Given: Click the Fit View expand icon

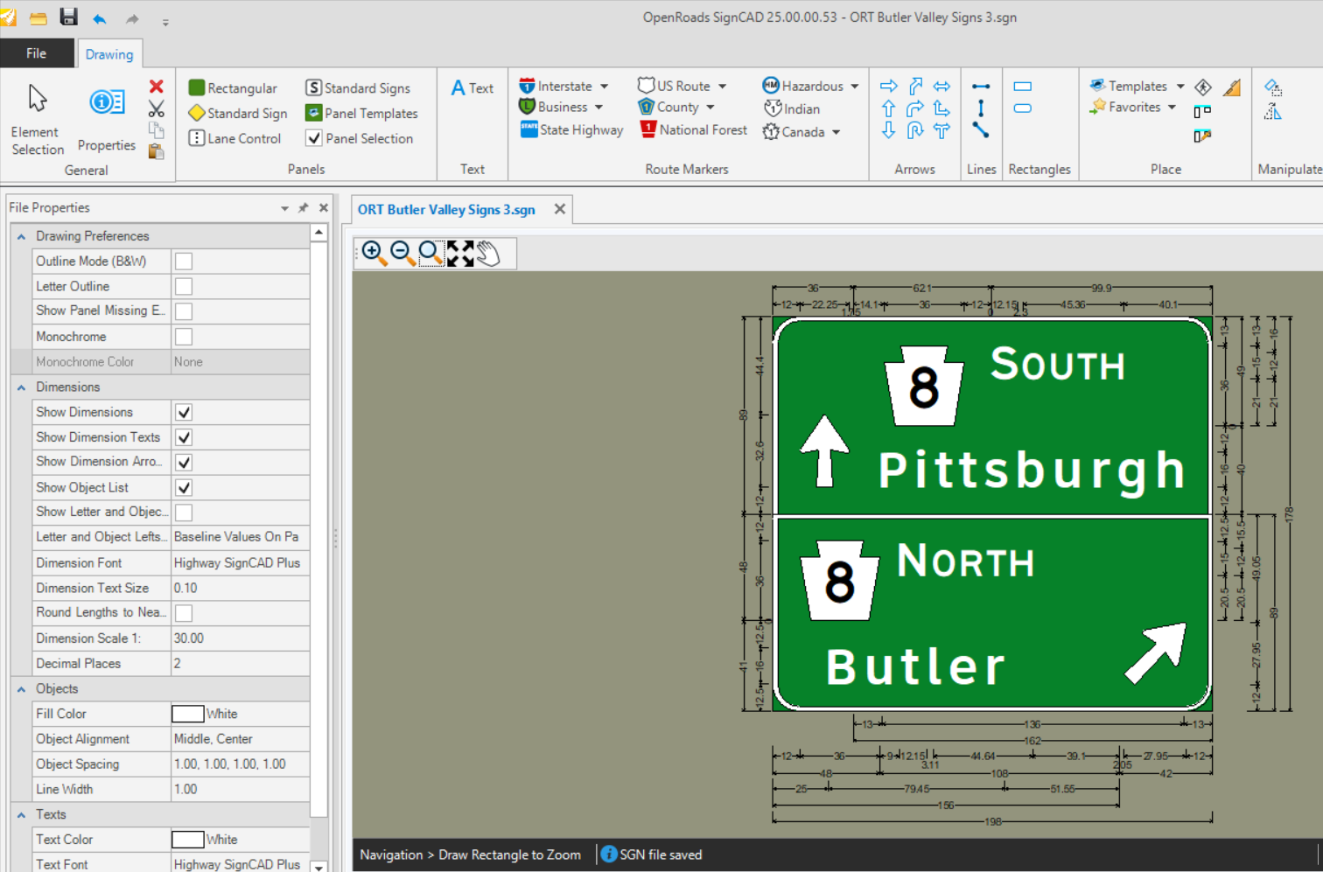Looking at the screenshot, I should [460, 254].
